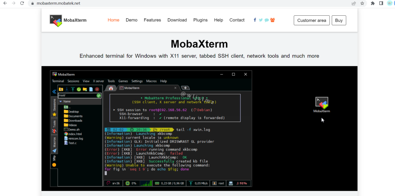The image size is (395, 196).
Task: Select the Documents folder in file list
Action: tap(73, 116)
